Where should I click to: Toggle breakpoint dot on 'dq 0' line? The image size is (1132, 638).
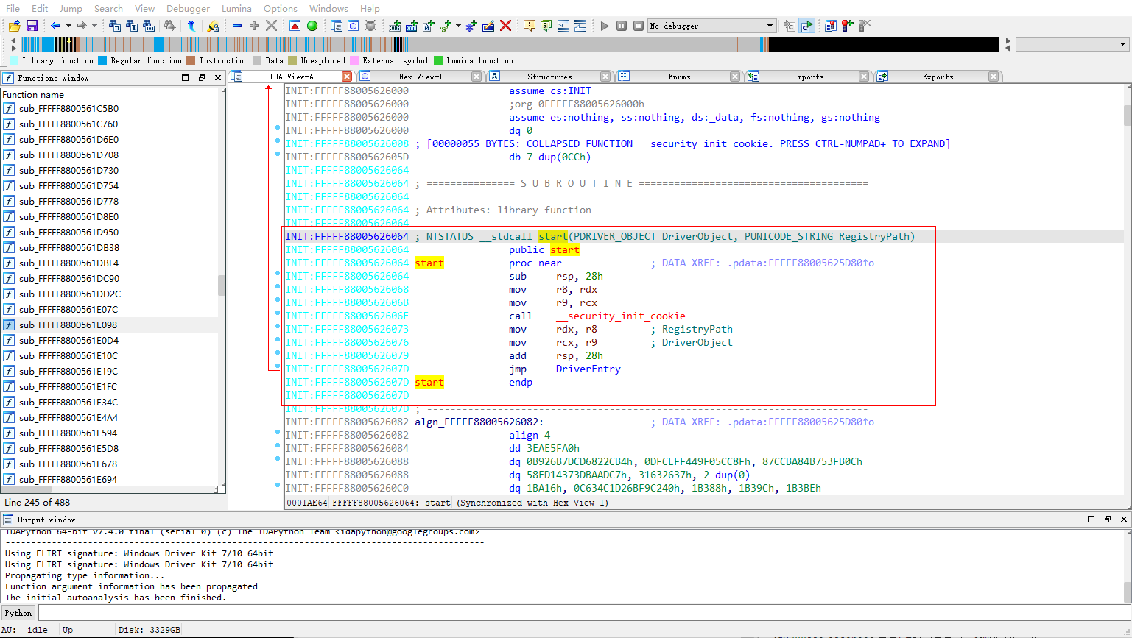278,128
